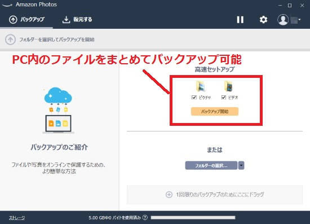The image size is (310, 224).
Task: Click the Videos folder icon
Action: point(229,86)
